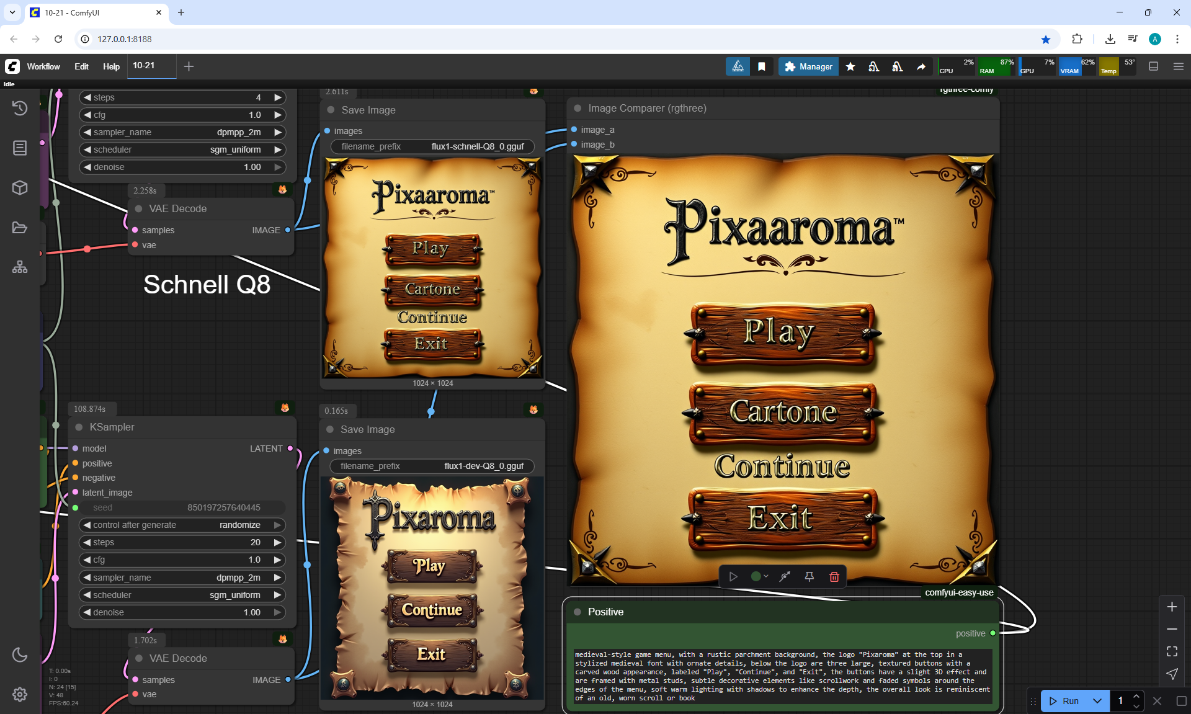
Task: Open the Edit menu
Action: click(x=81, y=66)
